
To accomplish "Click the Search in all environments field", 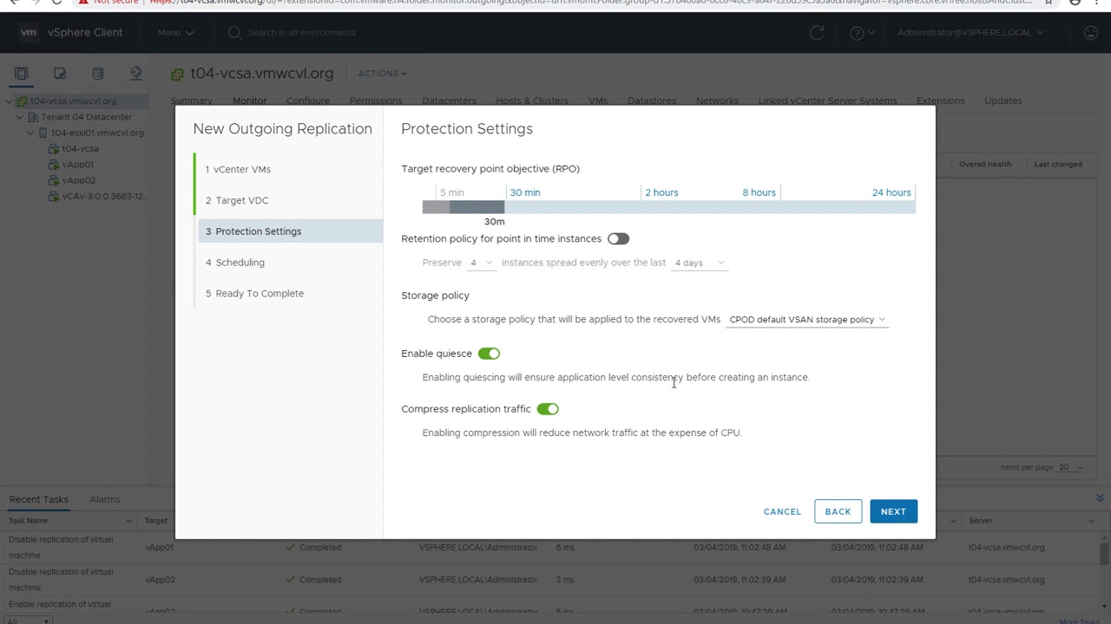I will point(301,33).
